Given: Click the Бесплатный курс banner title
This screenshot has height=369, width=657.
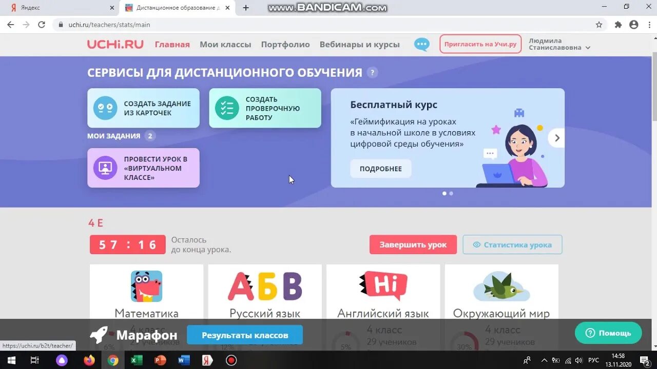Looking at the screenshot, I should tap(394, 105).
